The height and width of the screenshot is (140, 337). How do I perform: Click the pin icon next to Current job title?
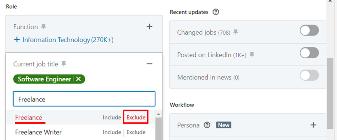pos(64,64)
